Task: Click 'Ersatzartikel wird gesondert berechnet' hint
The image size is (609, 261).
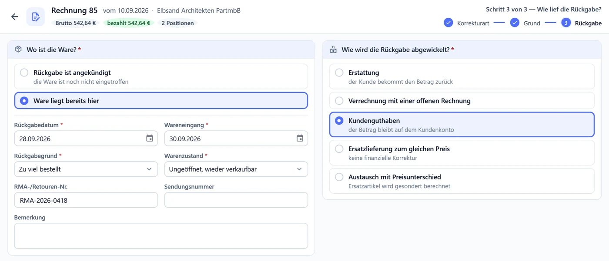Action: coord(399,186)
